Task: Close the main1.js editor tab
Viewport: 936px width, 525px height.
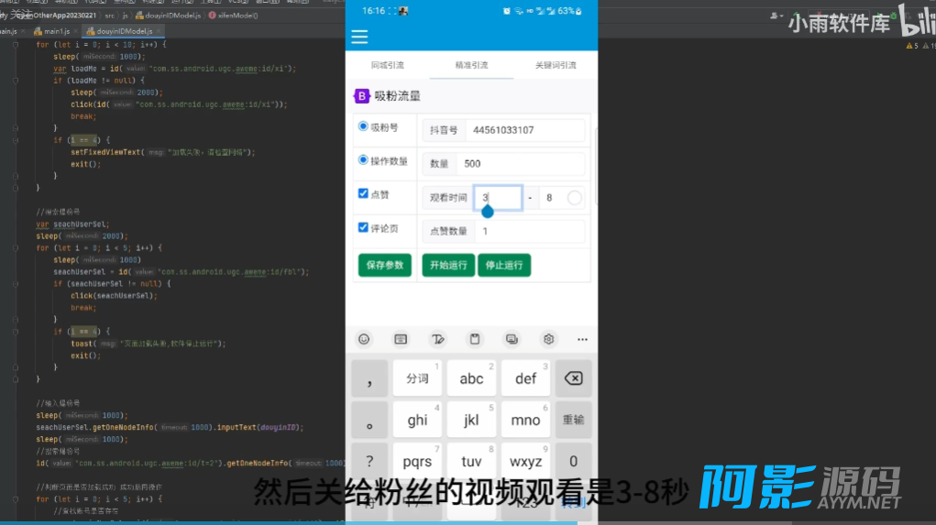Action: [76, 31]
